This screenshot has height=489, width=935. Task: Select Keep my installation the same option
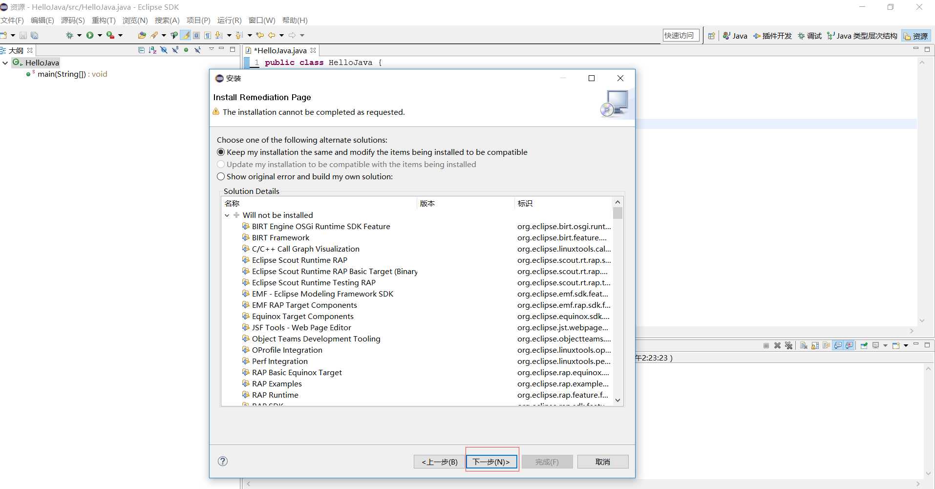click(372, 152)
